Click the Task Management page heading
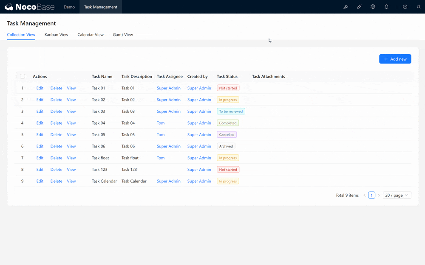The height and width of the screenshot is (265, 425). coord(31,23)
